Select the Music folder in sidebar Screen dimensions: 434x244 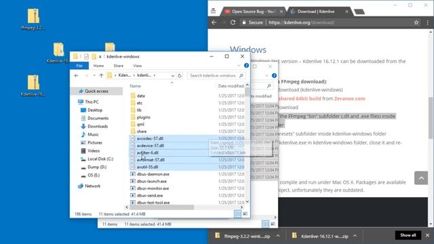(93, 134)
